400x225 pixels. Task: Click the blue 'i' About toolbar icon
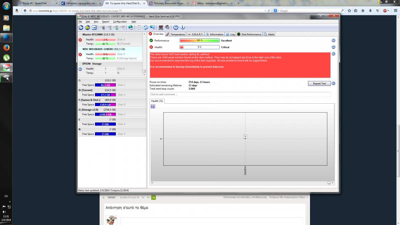(x=182, y=27)
